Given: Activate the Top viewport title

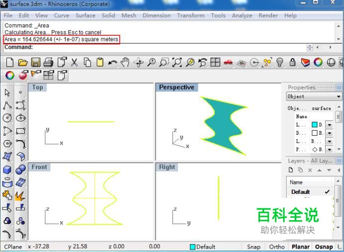Looking at the screenshot, I should [x=37, y=87].
